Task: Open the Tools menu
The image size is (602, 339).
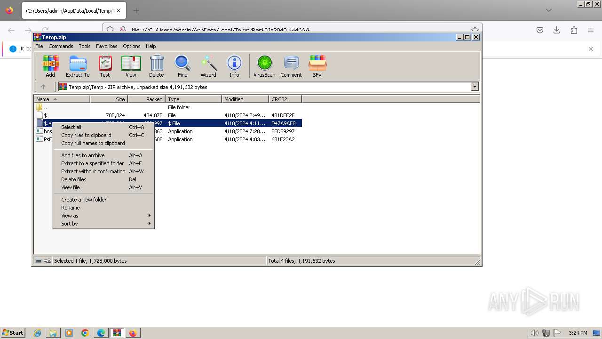Action: (85, 46)
